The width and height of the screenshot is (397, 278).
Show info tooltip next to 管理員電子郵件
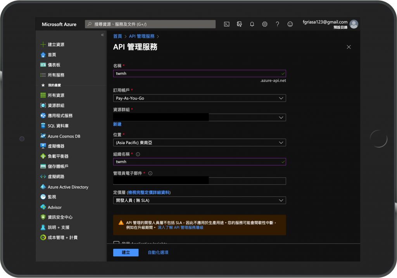(x=150, y=174)
